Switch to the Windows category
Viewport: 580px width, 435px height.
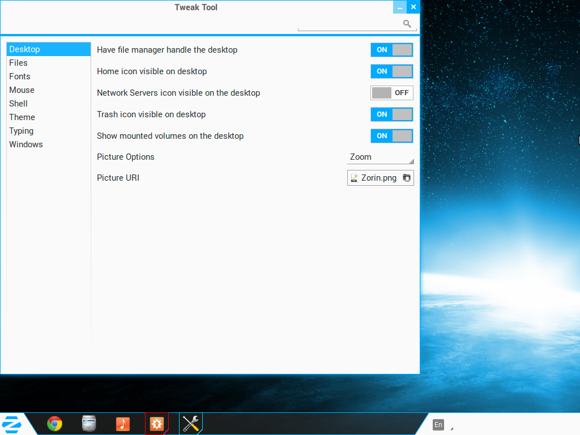tap(49, 144)
